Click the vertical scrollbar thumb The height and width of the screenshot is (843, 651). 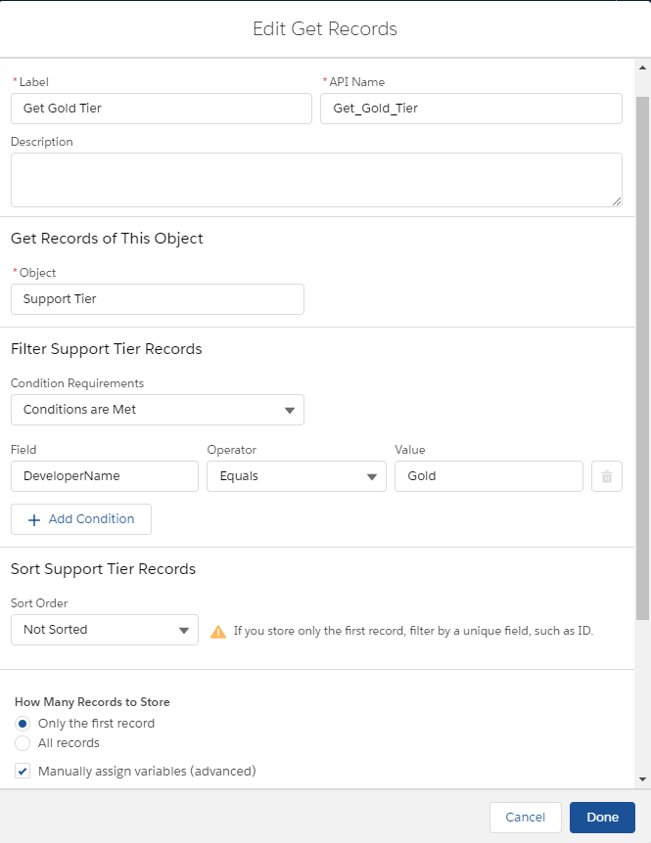(642, 357)
